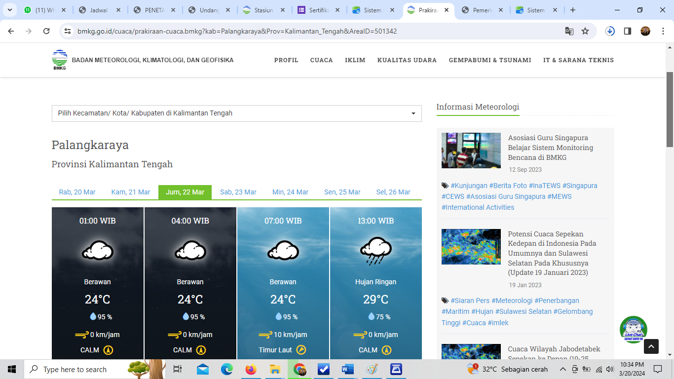Open the CUACA menu
Viewport: 674px width, 379px height.
[x=322, y=60]
